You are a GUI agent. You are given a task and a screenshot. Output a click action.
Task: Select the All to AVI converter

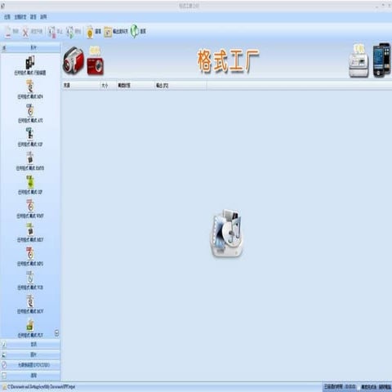click(30, 114)
